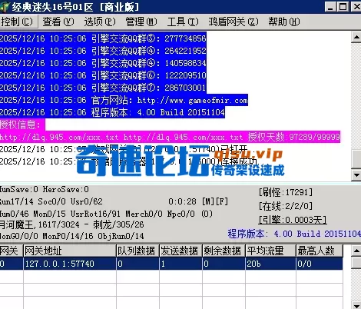Click the HumSave:0 HeroSave:0 status line
The width and height of the screenshot is (361, 309).
coord(45,190)
